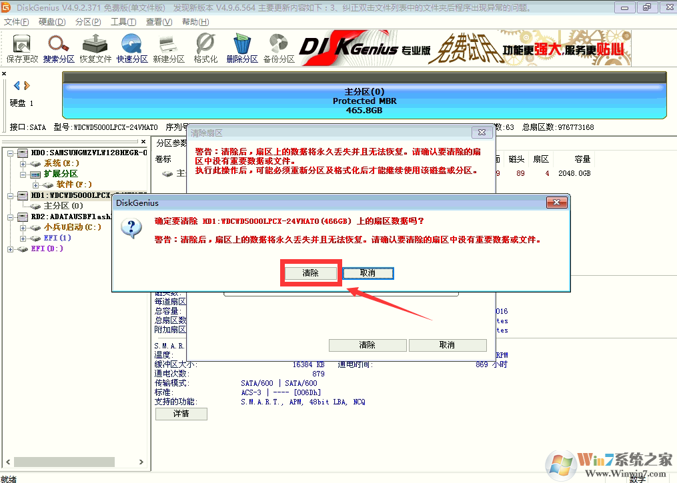This screenshot has height=483, width=677.
Task: Select 软件(F:) partition in tree
Action: click(74, 185)
